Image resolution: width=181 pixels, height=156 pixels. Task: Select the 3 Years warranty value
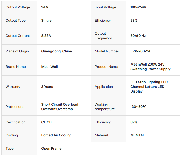(47, 87)
